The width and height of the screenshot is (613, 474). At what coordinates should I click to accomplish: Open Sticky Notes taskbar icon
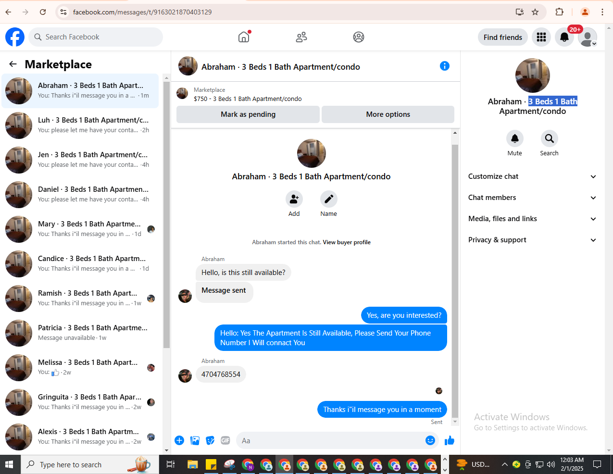[x=211, y=464]
